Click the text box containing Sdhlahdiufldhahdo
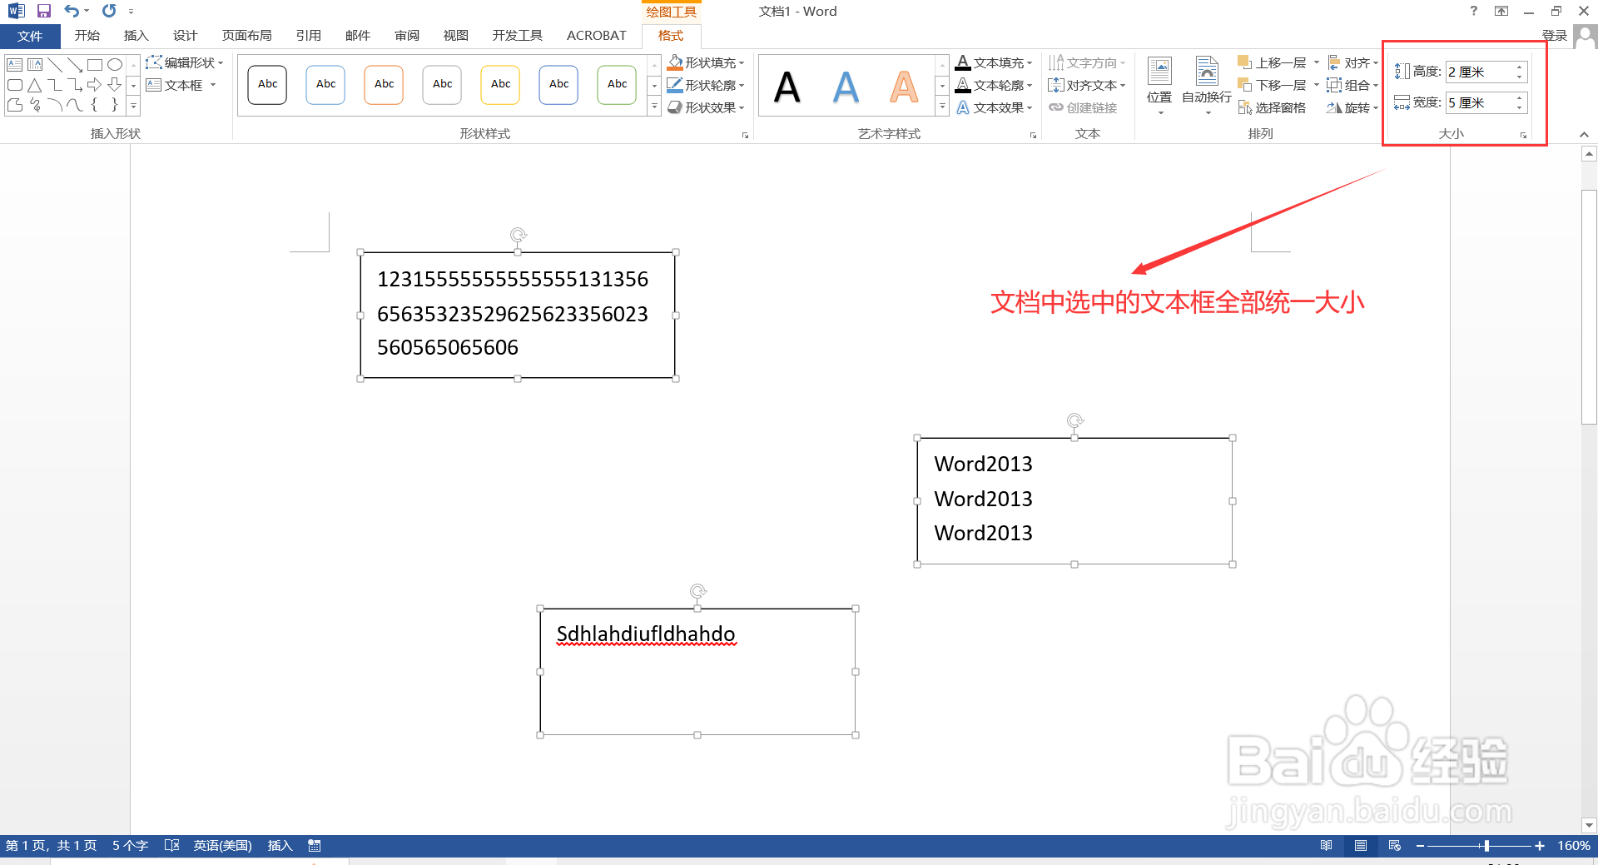The image size is (1598, 865). (697, 672)
